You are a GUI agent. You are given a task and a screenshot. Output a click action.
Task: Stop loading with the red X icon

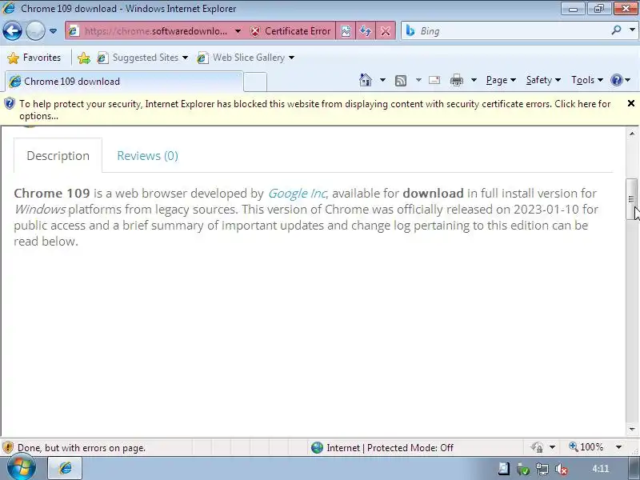[386, 31]
